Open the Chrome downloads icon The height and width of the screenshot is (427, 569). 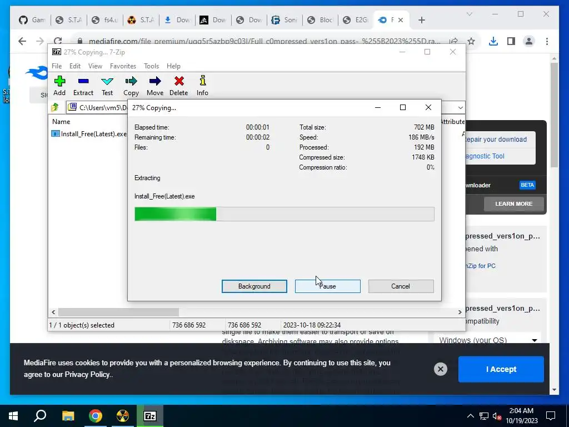tap(493, 41)
